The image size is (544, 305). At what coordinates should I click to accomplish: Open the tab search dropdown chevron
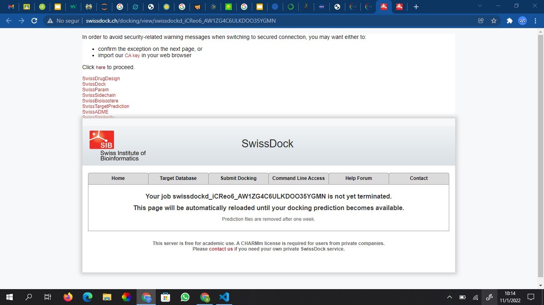click(x=480, y=6)
